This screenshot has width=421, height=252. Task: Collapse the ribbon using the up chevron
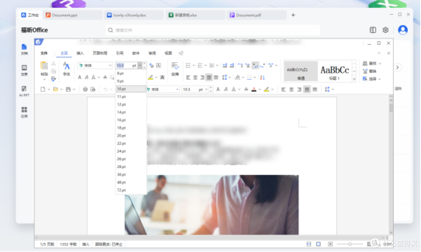[x=379, y=53]
